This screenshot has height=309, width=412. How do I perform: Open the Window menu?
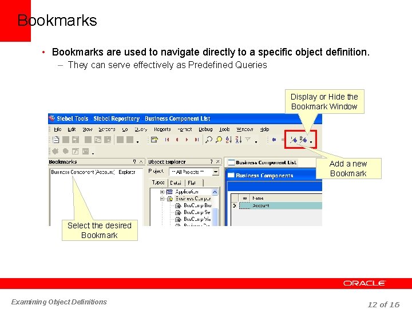[x=245, y=129]
